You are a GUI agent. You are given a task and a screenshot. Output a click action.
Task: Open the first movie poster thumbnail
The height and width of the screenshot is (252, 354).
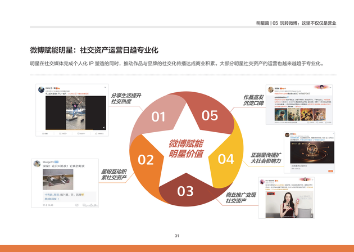280,114
